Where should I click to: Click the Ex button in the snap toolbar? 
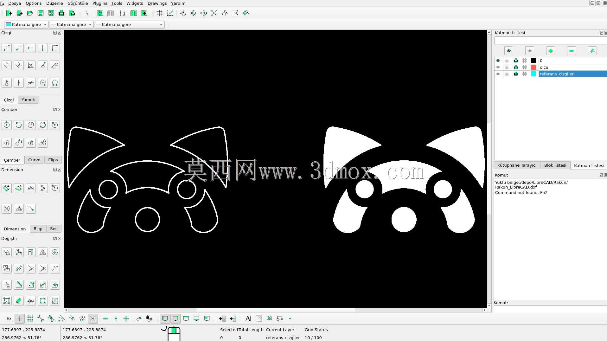9,318
